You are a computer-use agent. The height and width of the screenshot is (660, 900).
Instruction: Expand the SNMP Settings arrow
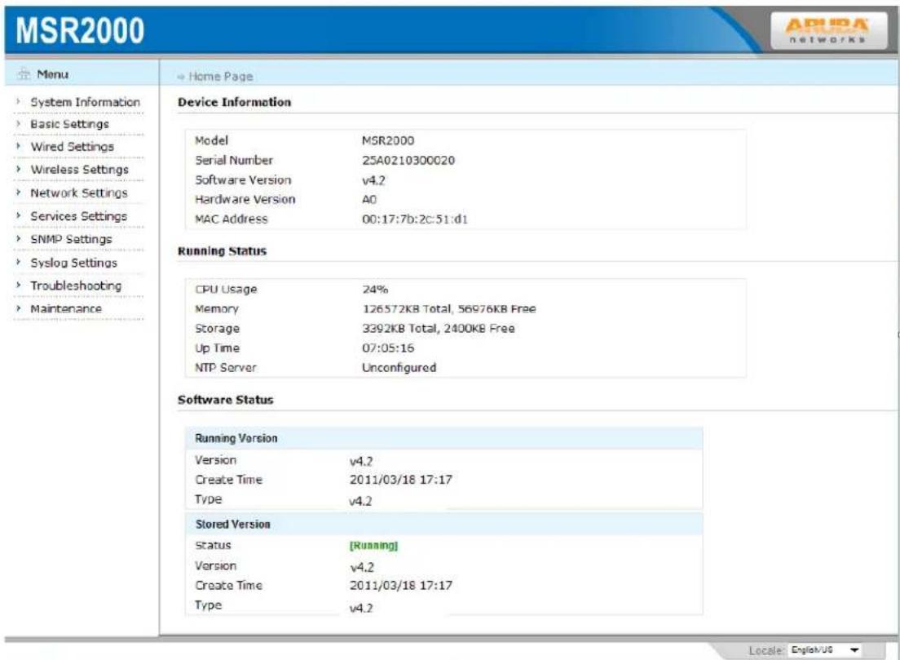click(19, 238)
